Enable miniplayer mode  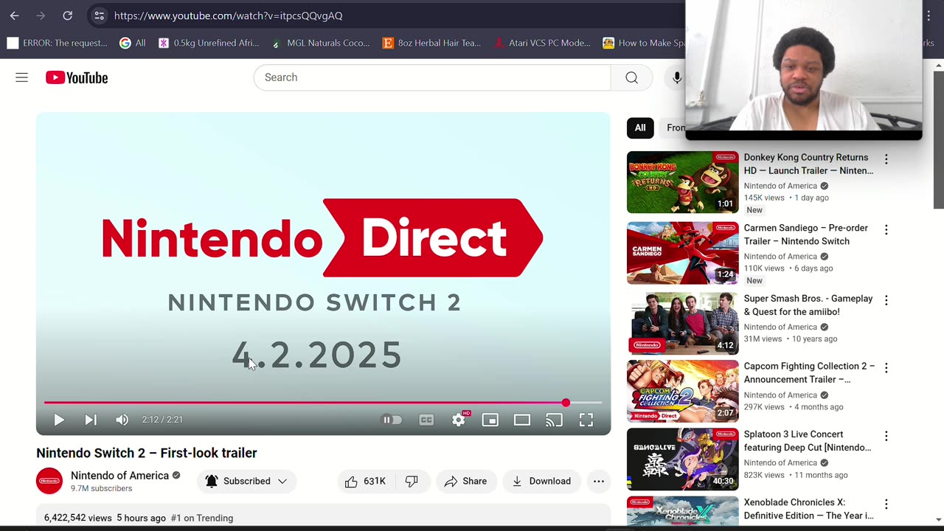pos(490,420)
